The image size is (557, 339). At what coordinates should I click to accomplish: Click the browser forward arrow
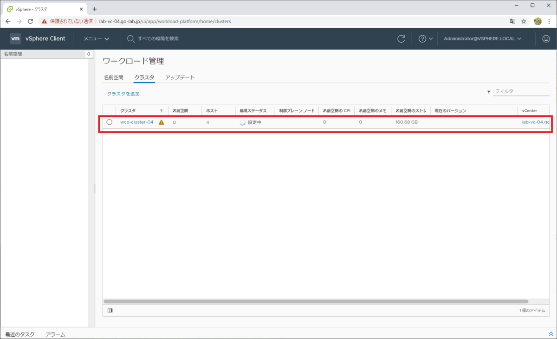click(19, 21)
